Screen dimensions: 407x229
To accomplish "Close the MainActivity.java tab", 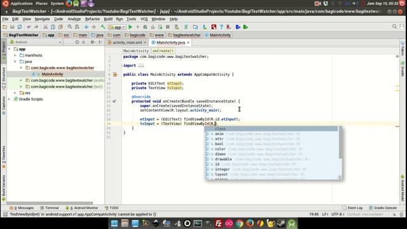I will coord(188,43).
